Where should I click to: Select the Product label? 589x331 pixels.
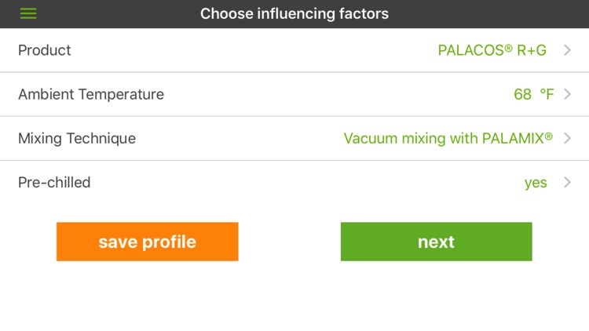[45, 50]
